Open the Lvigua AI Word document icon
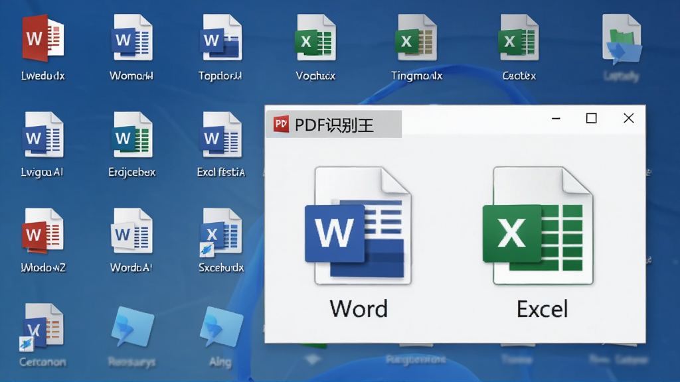The width and height of the screenshot is (680, 382). pos(43,135)
